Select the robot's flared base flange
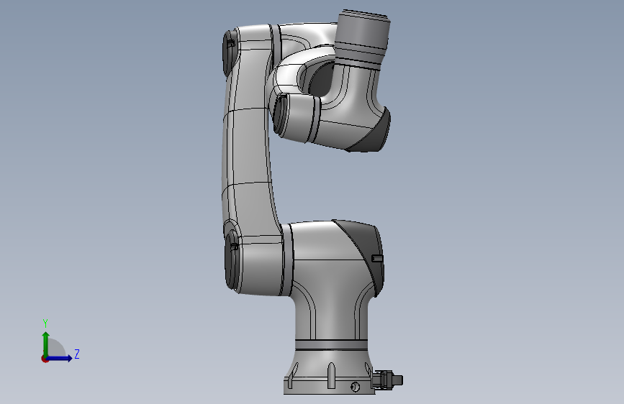Viewport: 624px width, 404px height. click(330, 372)
